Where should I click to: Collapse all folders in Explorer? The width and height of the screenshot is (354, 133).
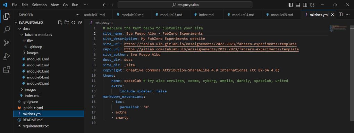(80, 22)
